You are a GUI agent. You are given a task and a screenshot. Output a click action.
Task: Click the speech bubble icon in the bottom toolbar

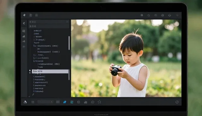click(x=99, y=102)
